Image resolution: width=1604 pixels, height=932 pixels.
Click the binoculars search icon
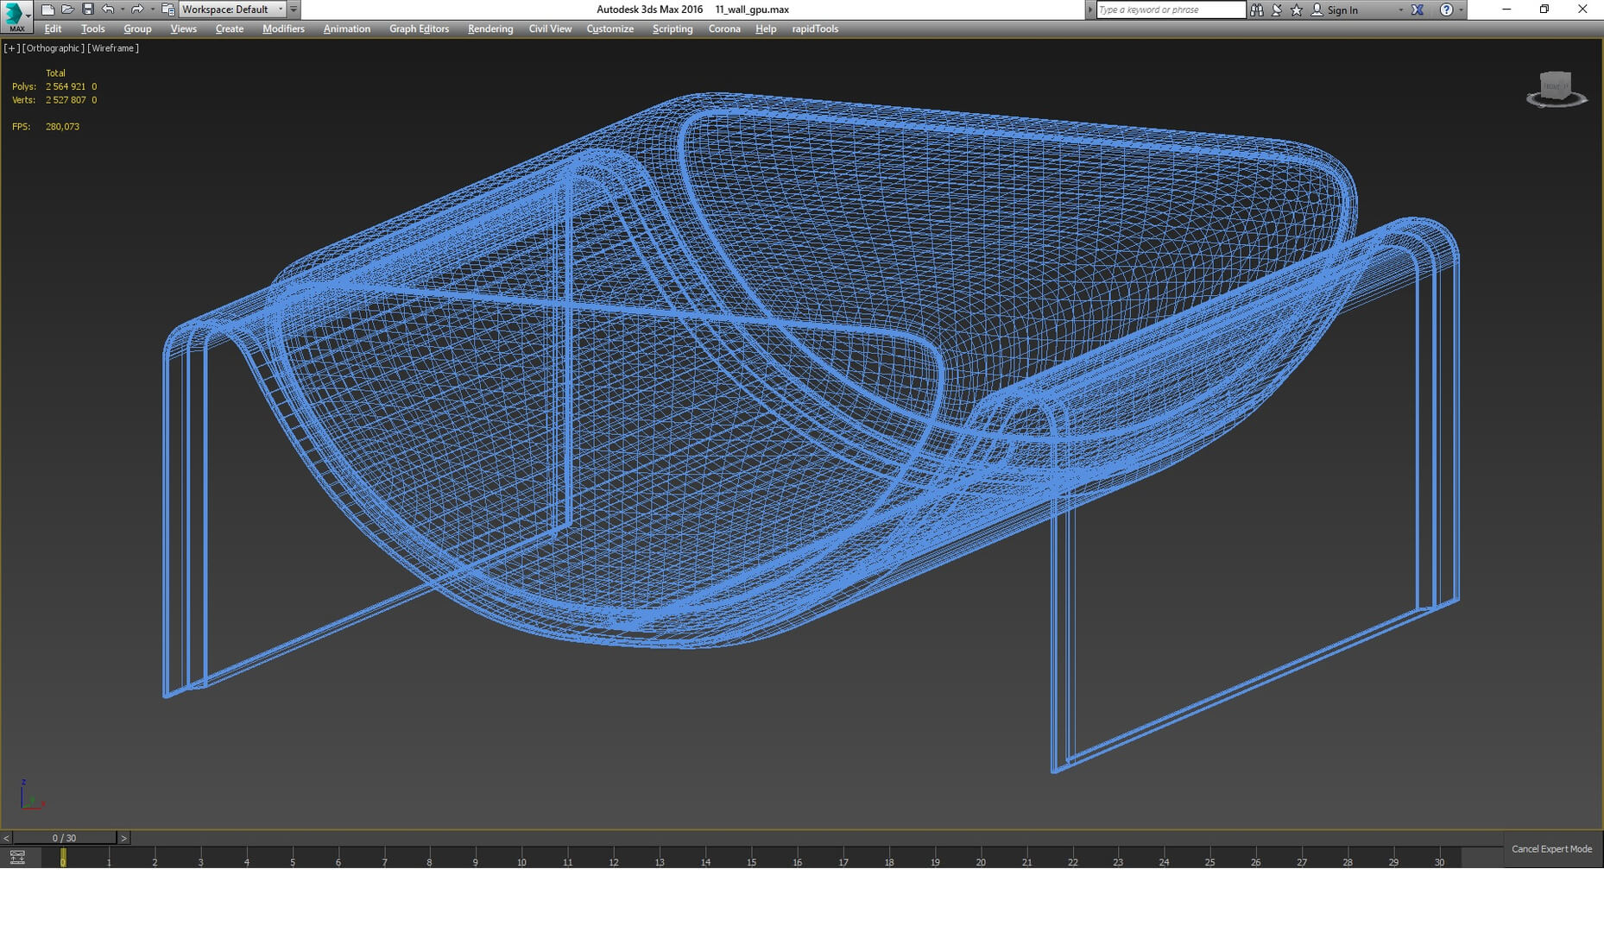[x=1257, y=10]
